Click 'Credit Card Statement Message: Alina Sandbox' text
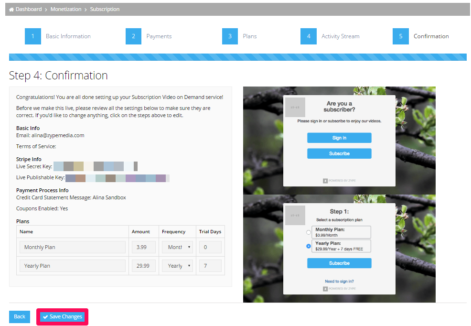 click(71, 198)
